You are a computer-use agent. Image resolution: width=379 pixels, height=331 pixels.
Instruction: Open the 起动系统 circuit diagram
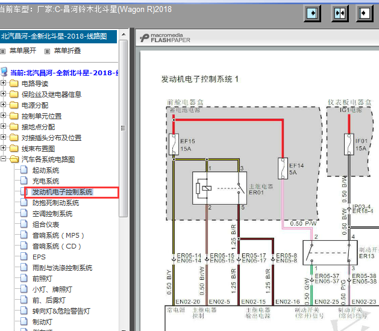[x=46, y=170]
